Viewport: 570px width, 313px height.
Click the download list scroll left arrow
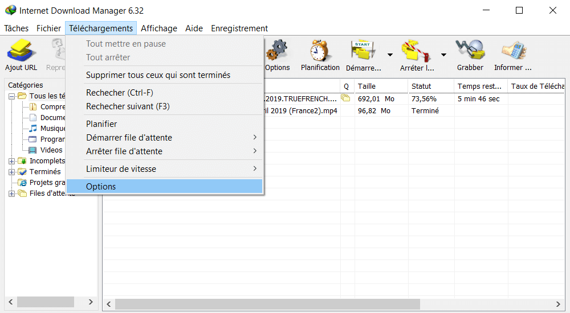109,304
